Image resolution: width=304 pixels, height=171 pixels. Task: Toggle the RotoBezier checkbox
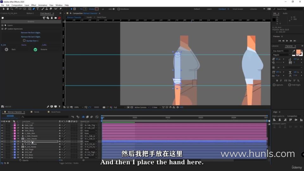pos(119,9)
